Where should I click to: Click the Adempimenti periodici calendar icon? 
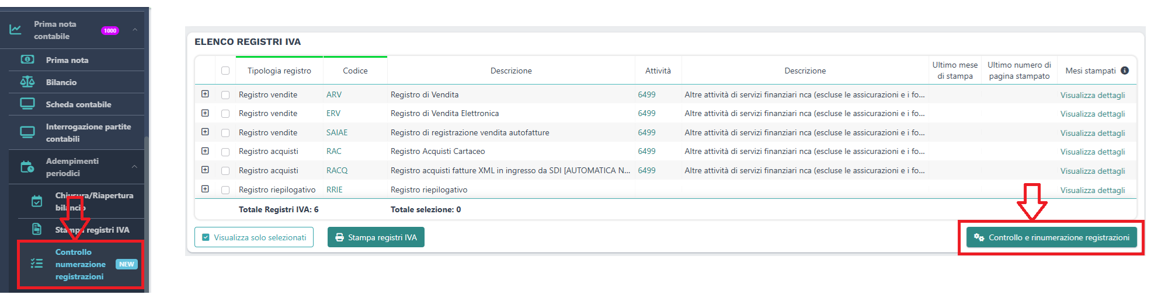(x=27, y=167)
